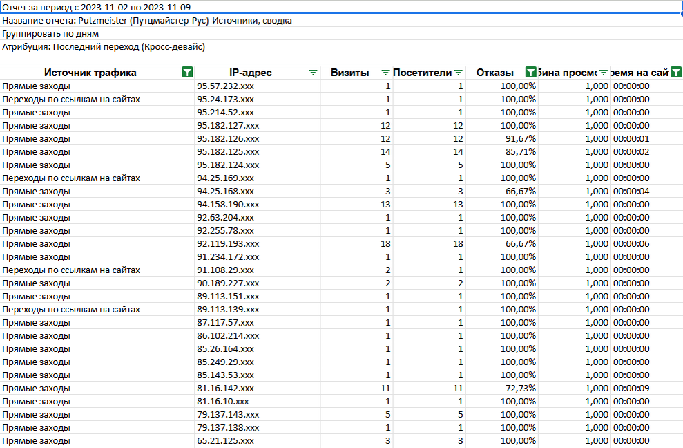
Task: Select IP cell 92.255.78.xxx
Action: click(x=258, y=230)
